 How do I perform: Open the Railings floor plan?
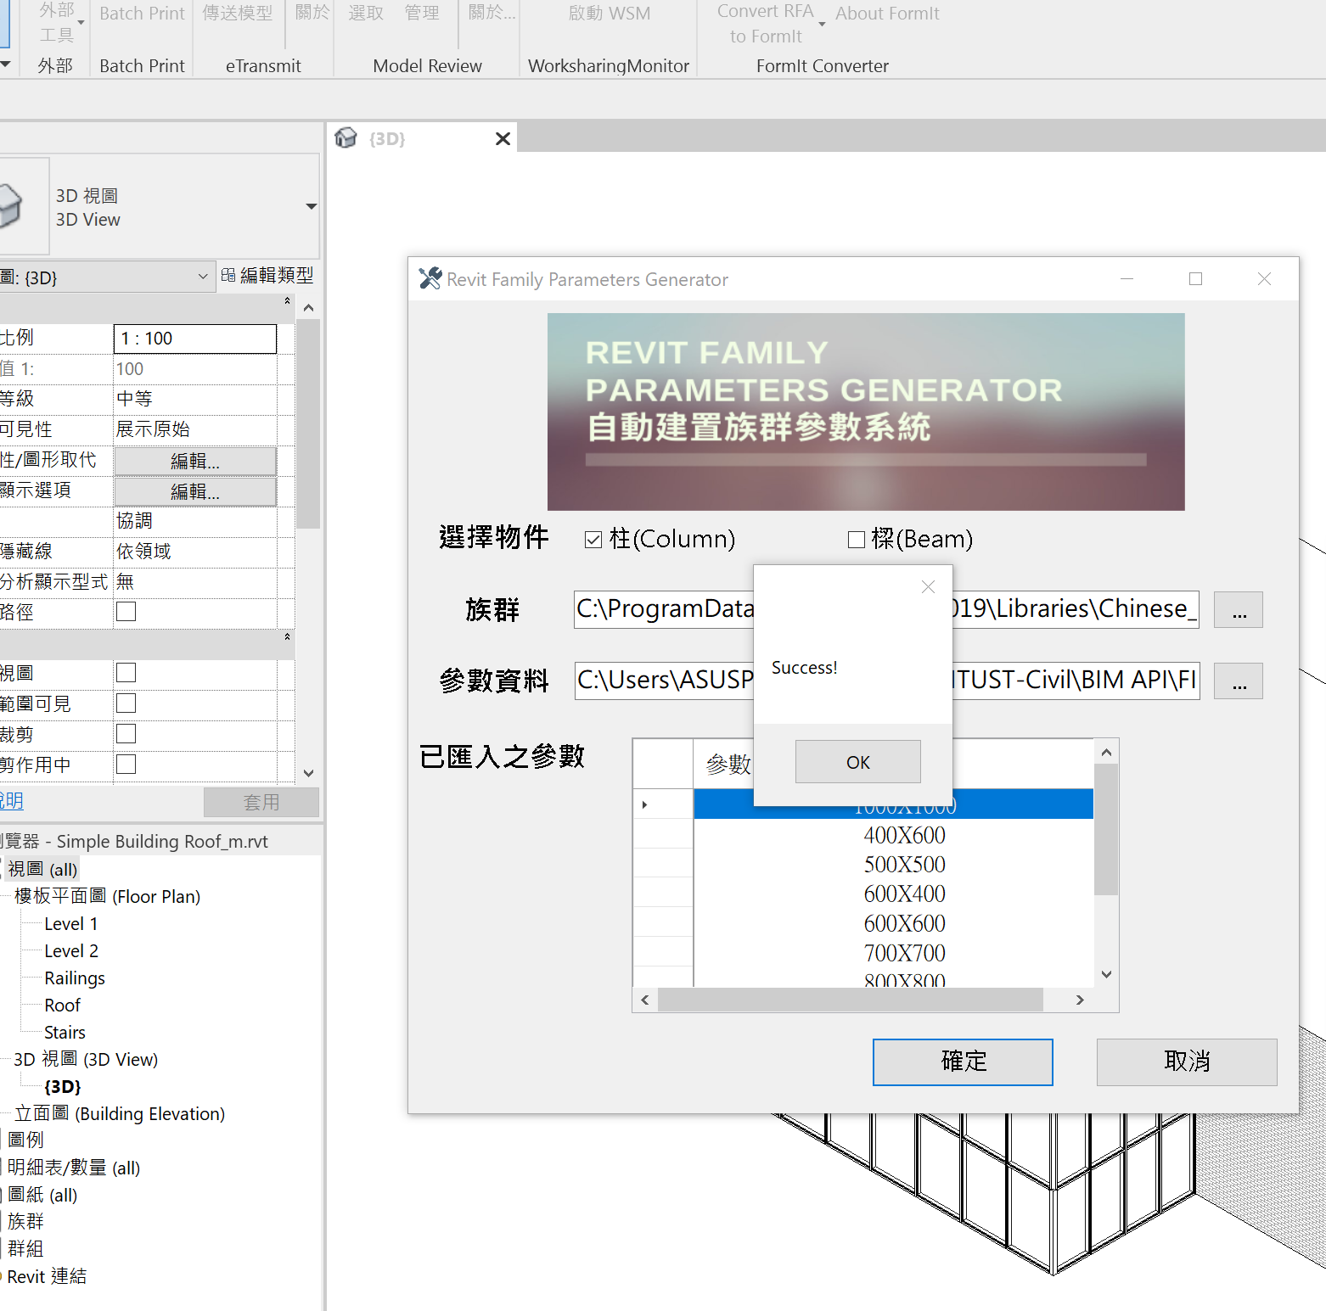[75, 978]
